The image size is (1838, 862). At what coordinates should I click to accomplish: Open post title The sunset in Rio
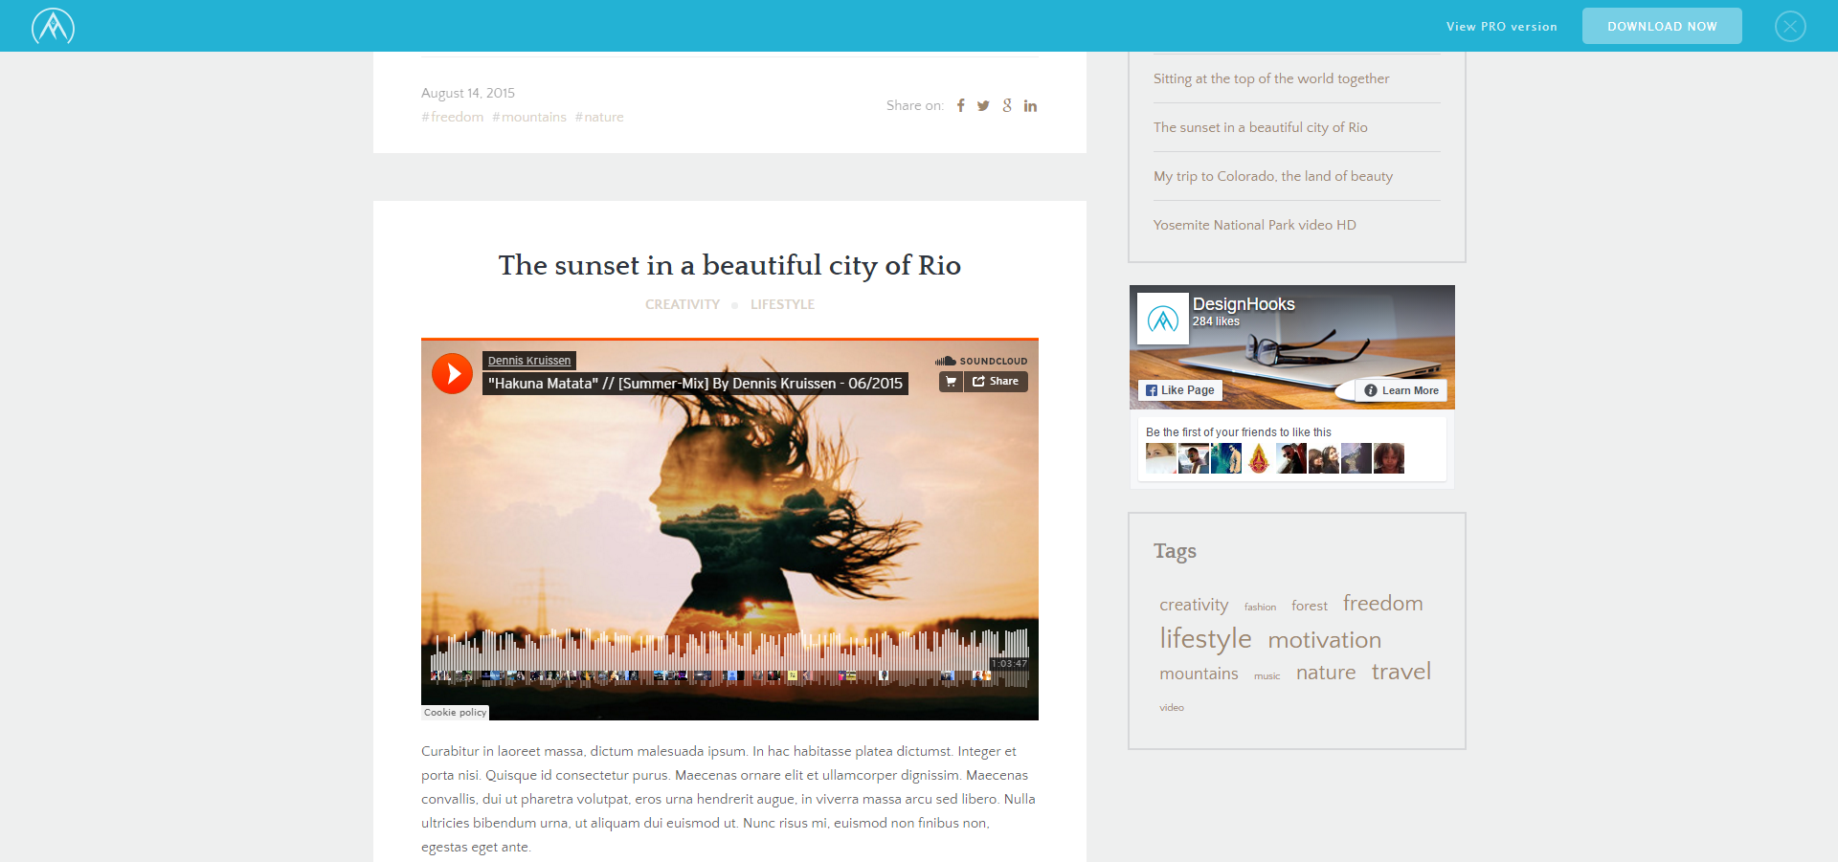729,265
